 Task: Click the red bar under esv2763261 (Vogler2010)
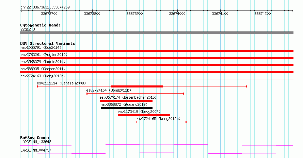pyautogui.click(x=157, y=58)
